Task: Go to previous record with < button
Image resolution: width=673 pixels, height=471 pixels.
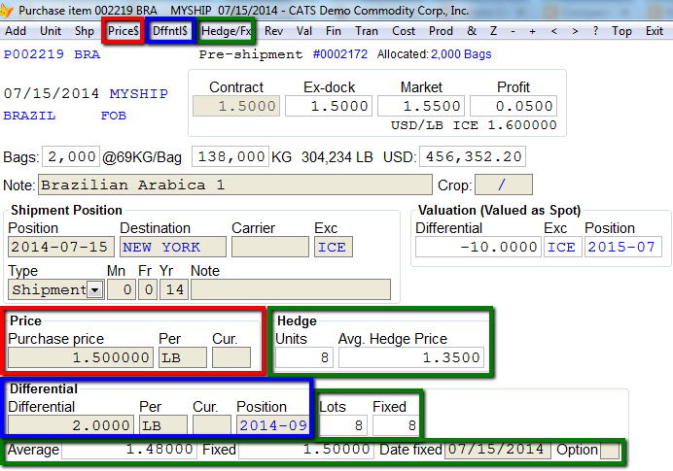Action: (x=554, y=31)
